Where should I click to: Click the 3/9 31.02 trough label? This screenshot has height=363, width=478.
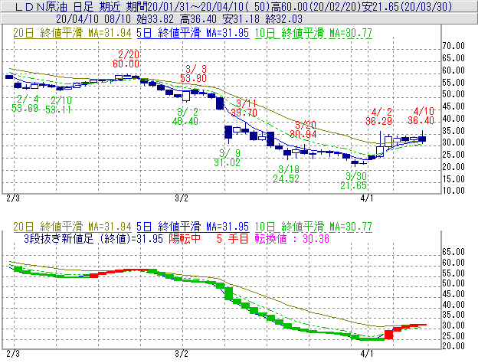(x=227, y=158)
